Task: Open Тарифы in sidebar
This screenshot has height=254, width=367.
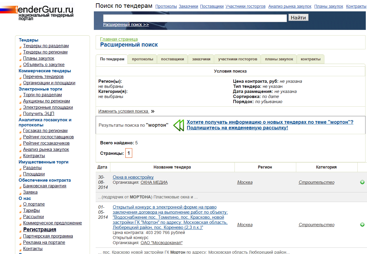Action: tap(31, 210)
